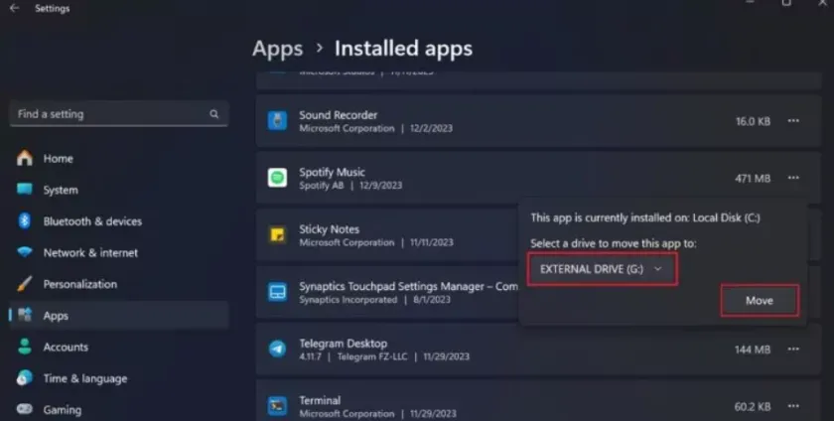This screenshot has height=421, width=834.
Task: Click the Terminal app name
Action: point(320,400)
